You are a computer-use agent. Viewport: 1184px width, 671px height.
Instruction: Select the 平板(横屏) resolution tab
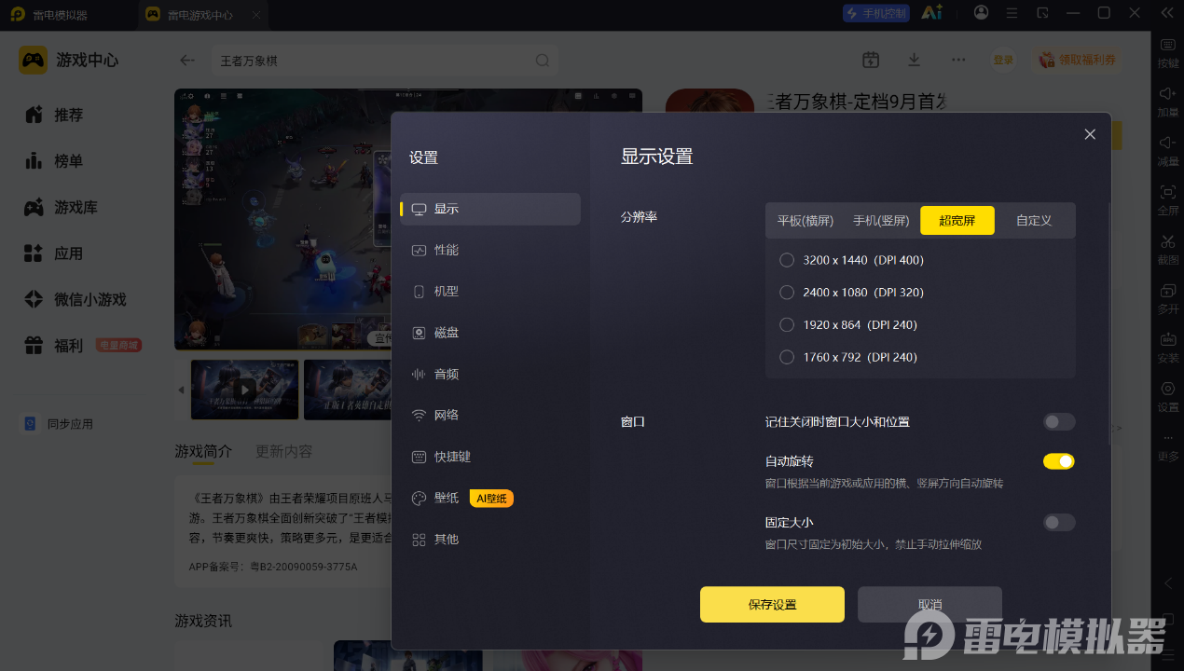pos(805,221)
